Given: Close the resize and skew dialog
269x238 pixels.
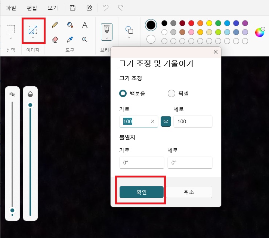Looking at the screenshot, I should pos(216,52).
